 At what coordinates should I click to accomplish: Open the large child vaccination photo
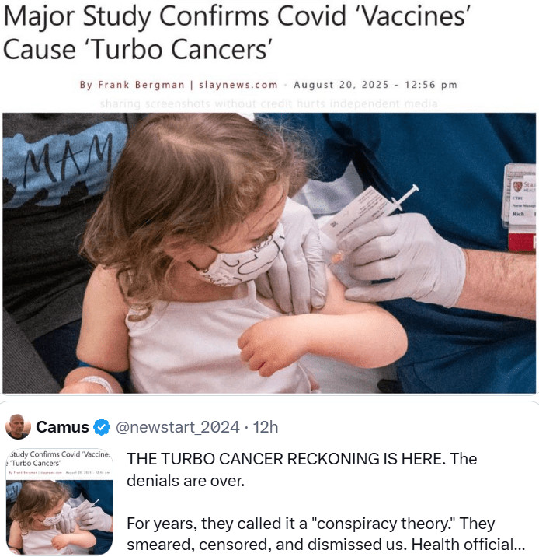tap(269, 253)
